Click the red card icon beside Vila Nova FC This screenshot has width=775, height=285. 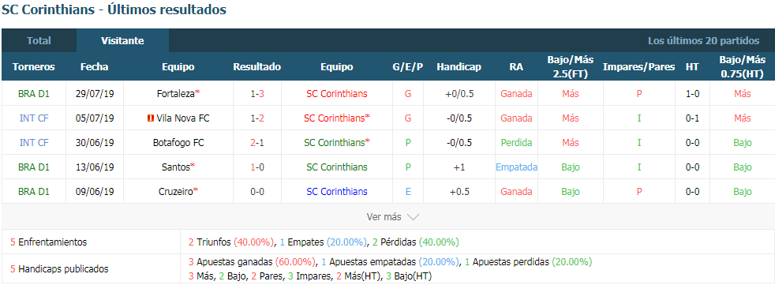(x=150, y=118)
